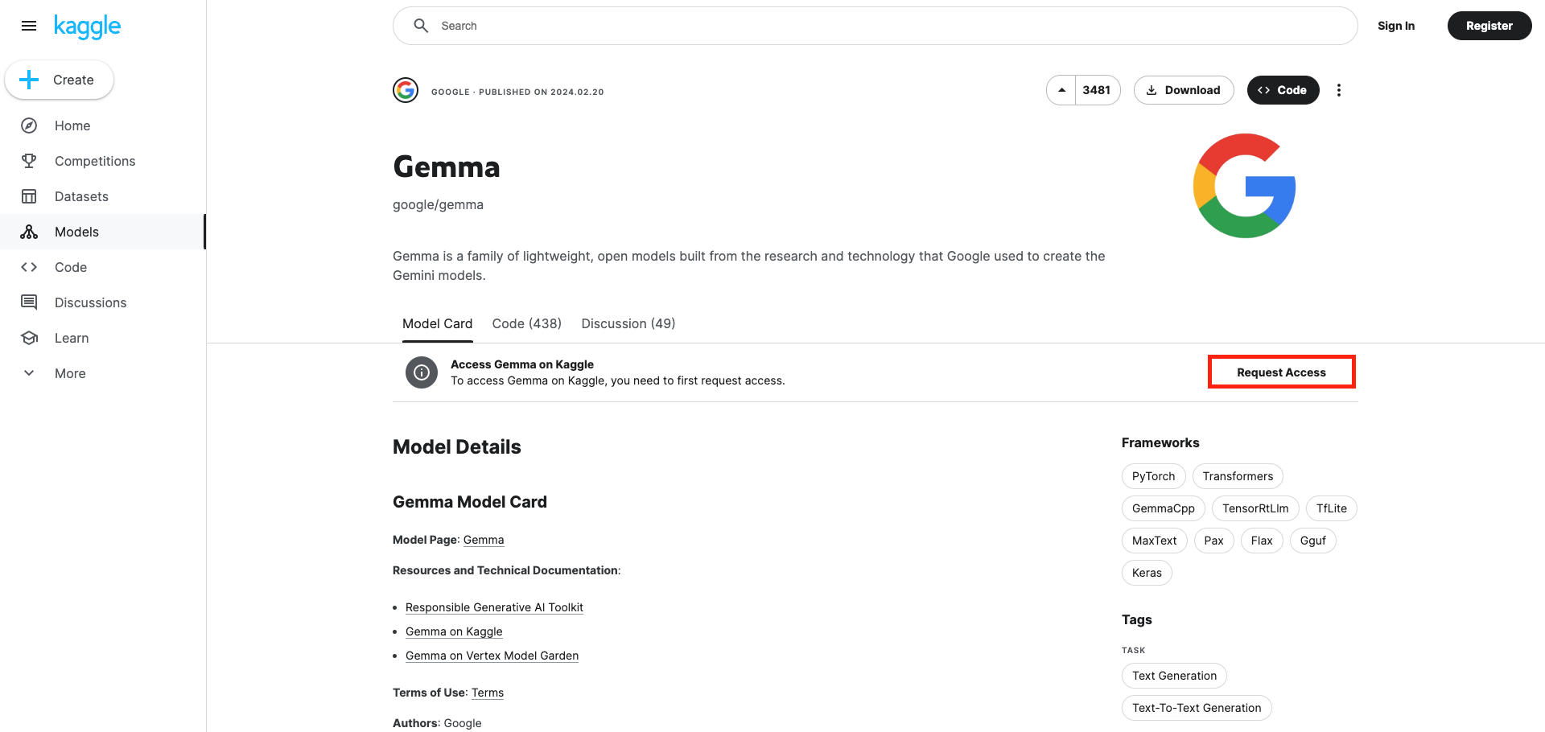Click the black Code button
Screen dimensions: 1545x732
coord(1283,90)
